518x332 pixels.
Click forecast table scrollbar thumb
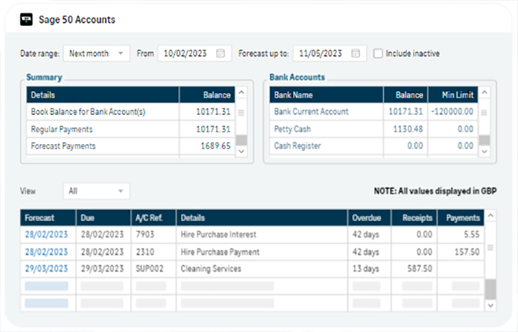point(491,289)
